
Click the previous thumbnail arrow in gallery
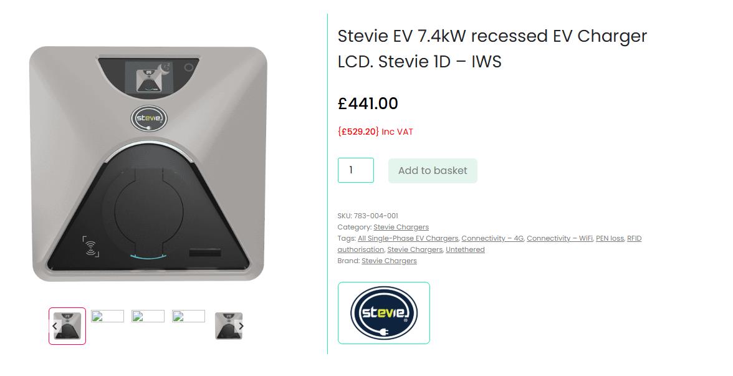(55, 326)
